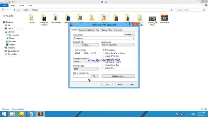Switch to large icons view button
This screenshot has width=208, height=117.
[206, 109]
